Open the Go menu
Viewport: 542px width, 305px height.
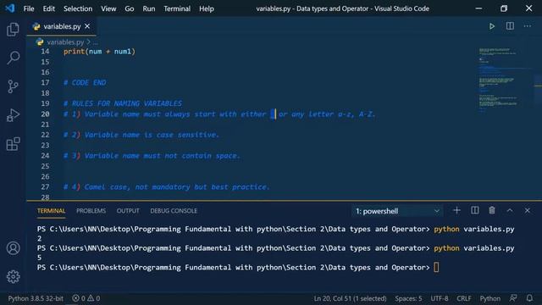[130, 8]
